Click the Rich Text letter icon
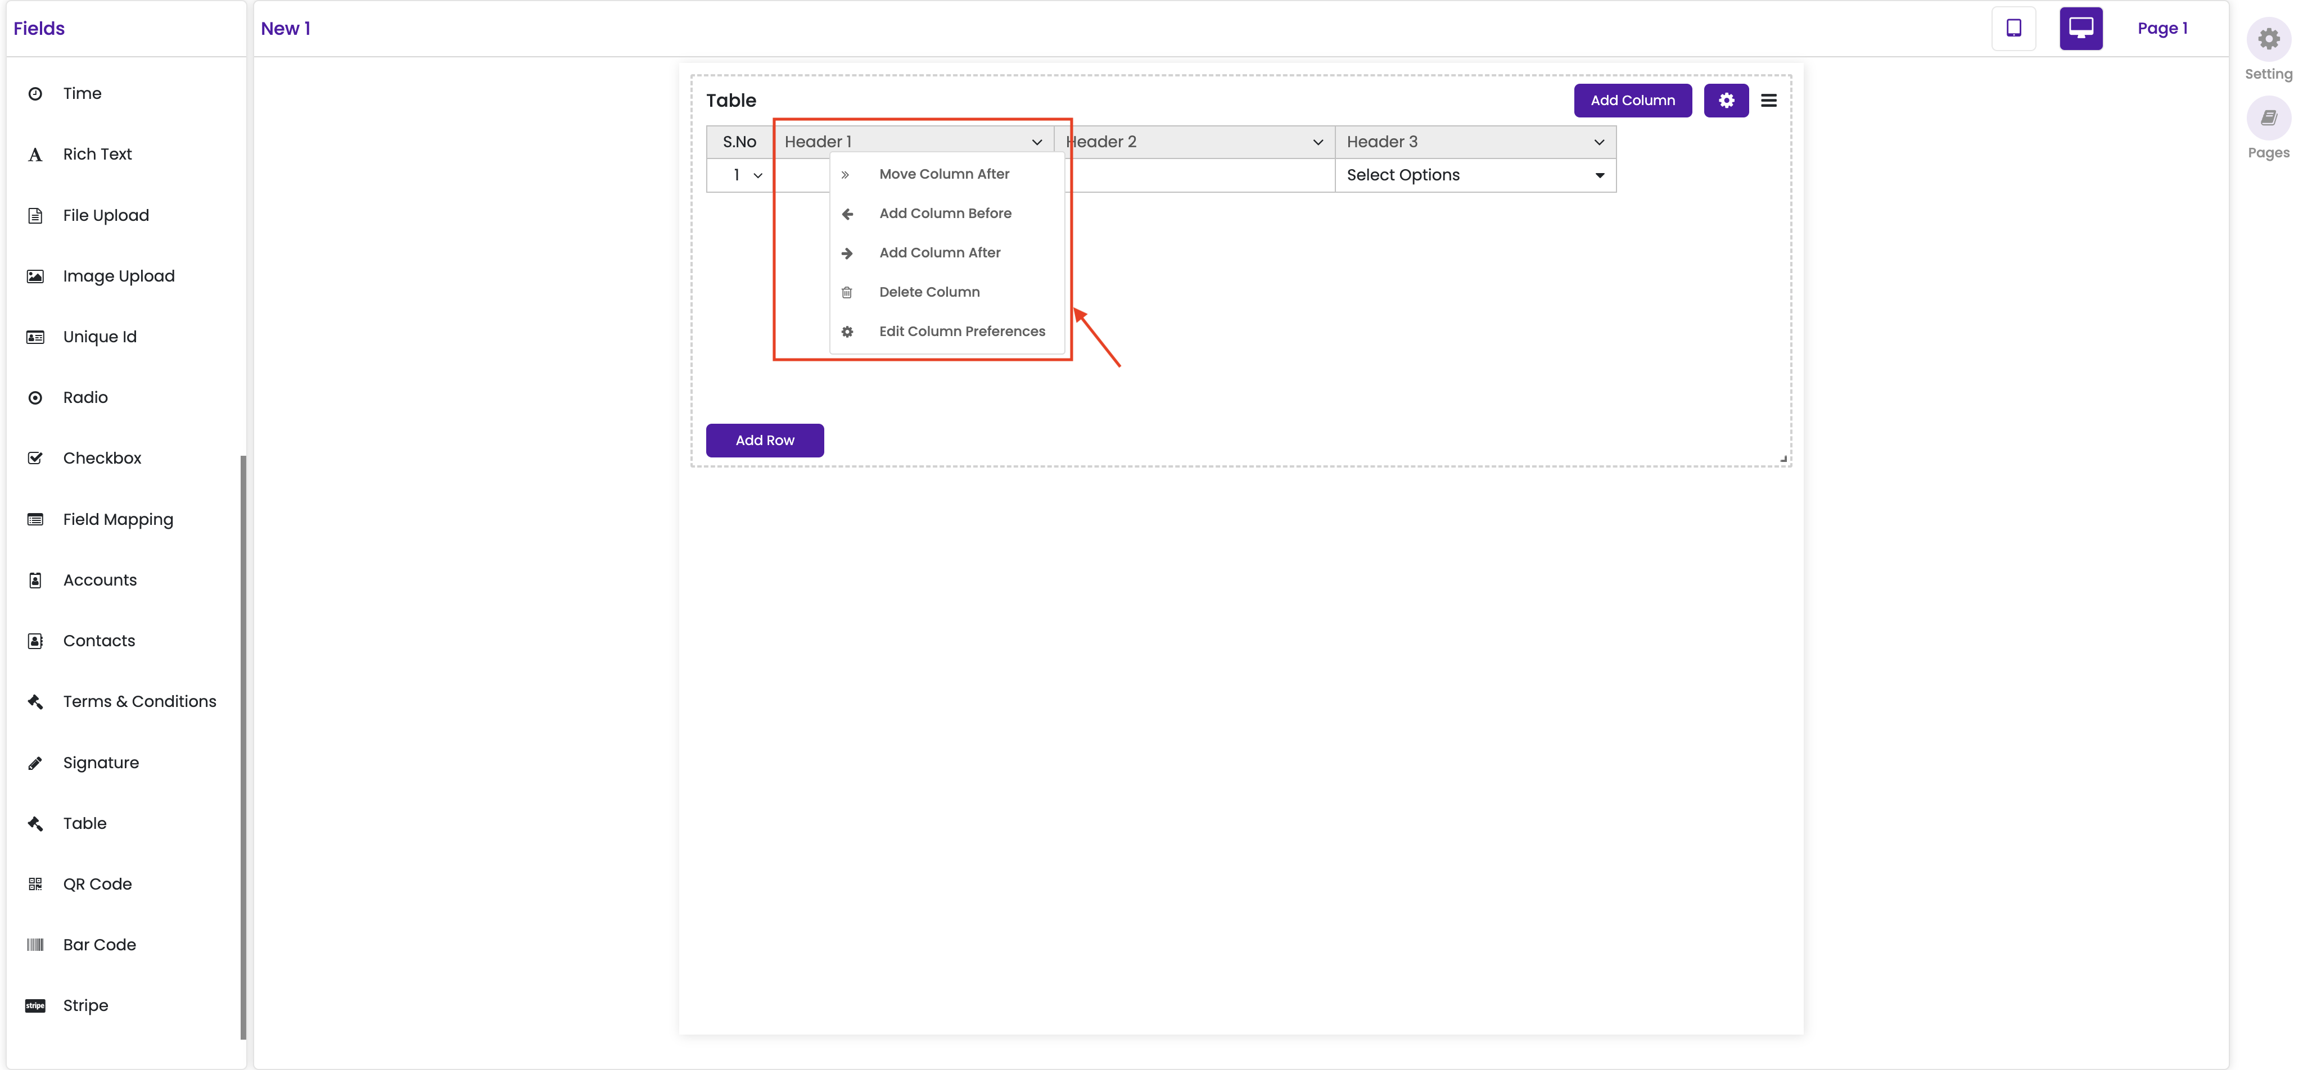The height and width of the screenshot is (1070, 2303). point(35,155)
